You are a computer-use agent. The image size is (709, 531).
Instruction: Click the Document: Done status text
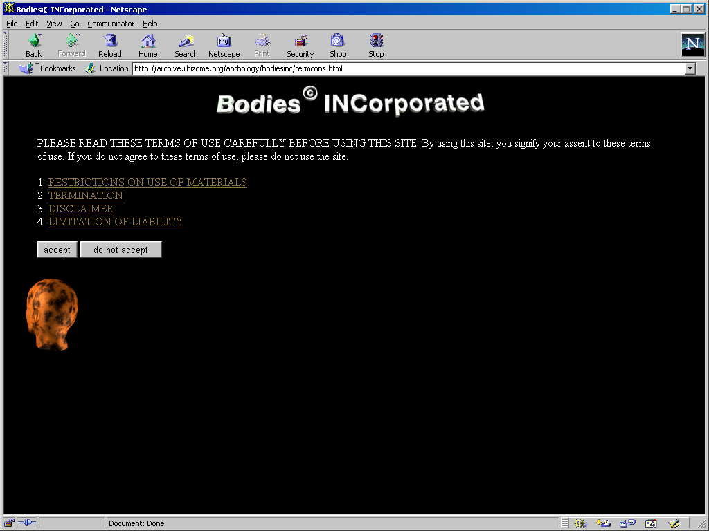pos(136,523)
